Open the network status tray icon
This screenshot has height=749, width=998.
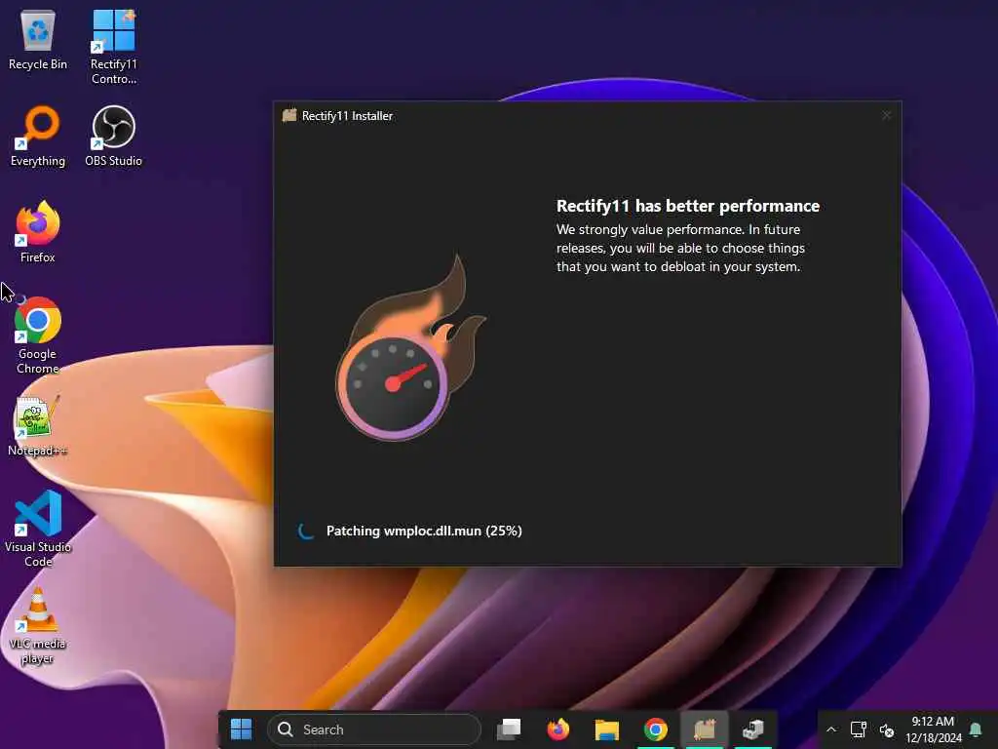tap(859, 729)
